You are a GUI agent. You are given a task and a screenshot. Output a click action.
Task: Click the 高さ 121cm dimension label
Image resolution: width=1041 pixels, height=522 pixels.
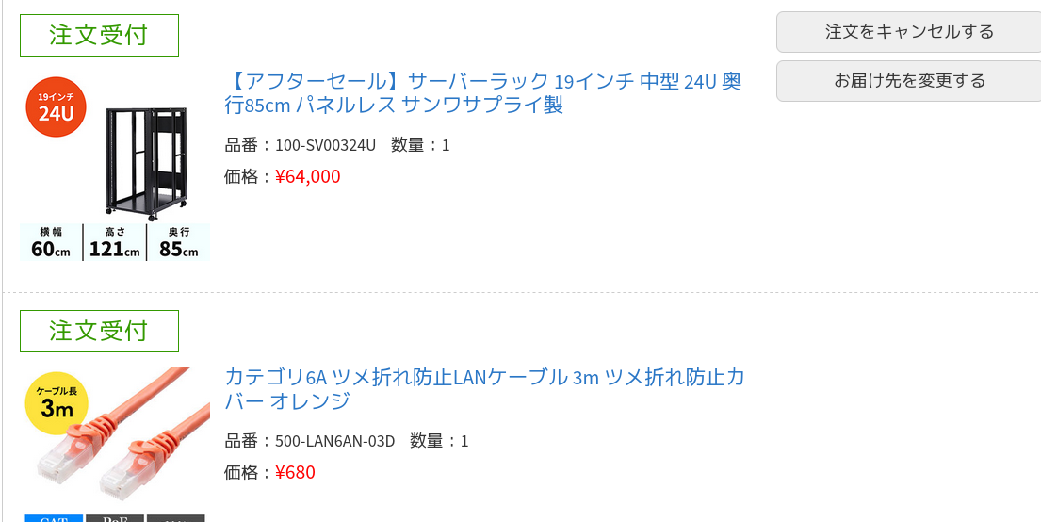[x=114, y=243]
